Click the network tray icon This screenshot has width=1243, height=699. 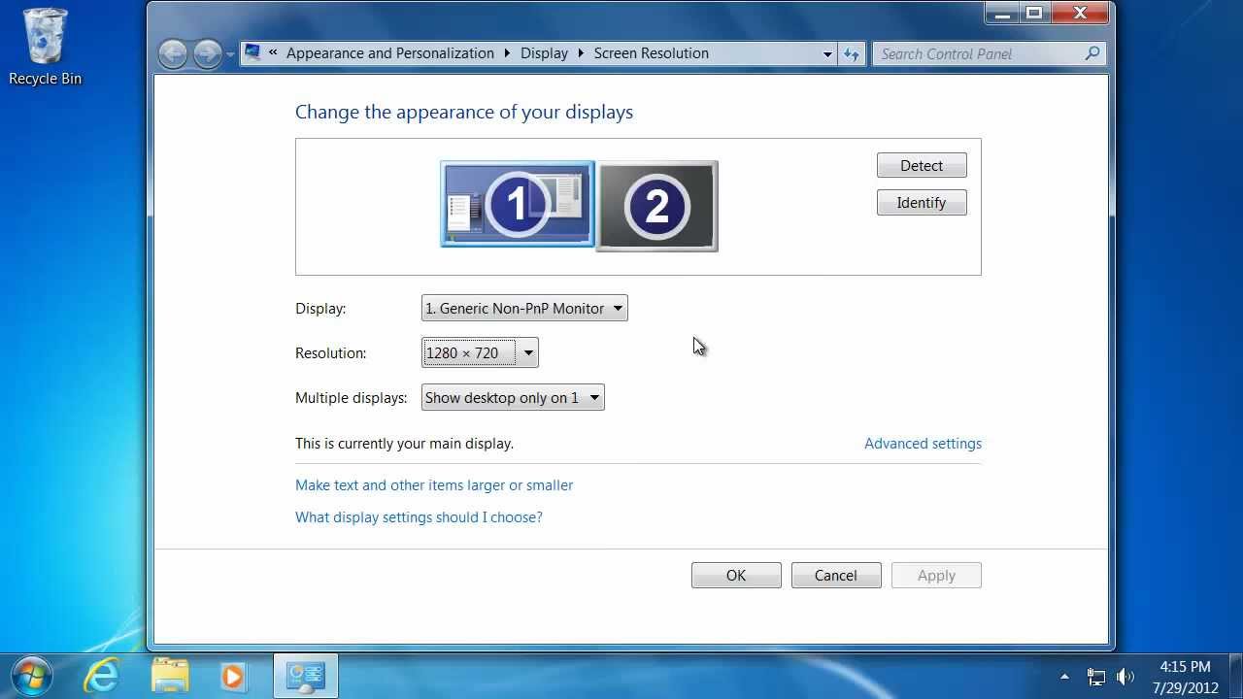coord(1095,677)
